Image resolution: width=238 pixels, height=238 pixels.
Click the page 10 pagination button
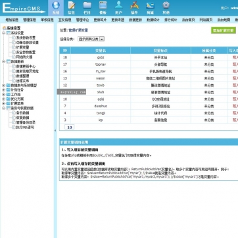(x=70, y=127)
